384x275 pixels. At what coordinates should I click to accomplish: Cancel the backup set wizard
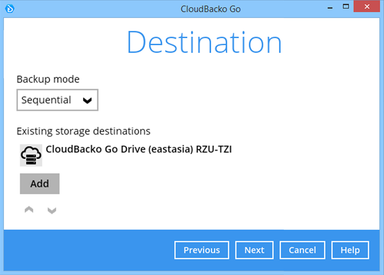click(x=302, y=250)
